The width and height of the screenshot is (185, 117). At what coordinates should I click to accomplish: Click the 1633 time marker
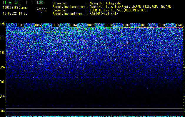coord(56,25)
